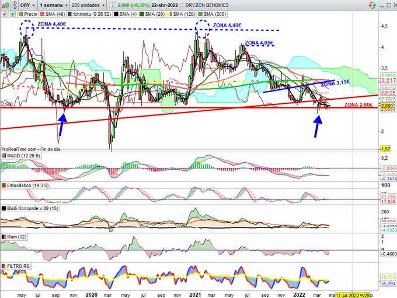Image resolution: width=397 pixels, height=298 pixels.
Task: Open the '1 semana' timeframe dropdown
Action: 54,5
